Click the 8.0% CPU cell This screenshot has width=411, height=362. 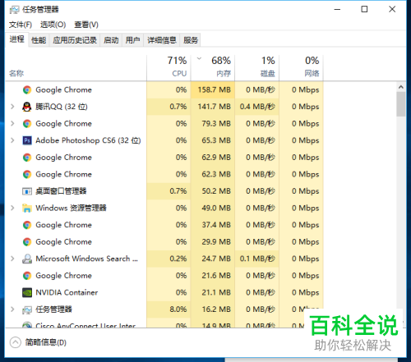[169, 309]
